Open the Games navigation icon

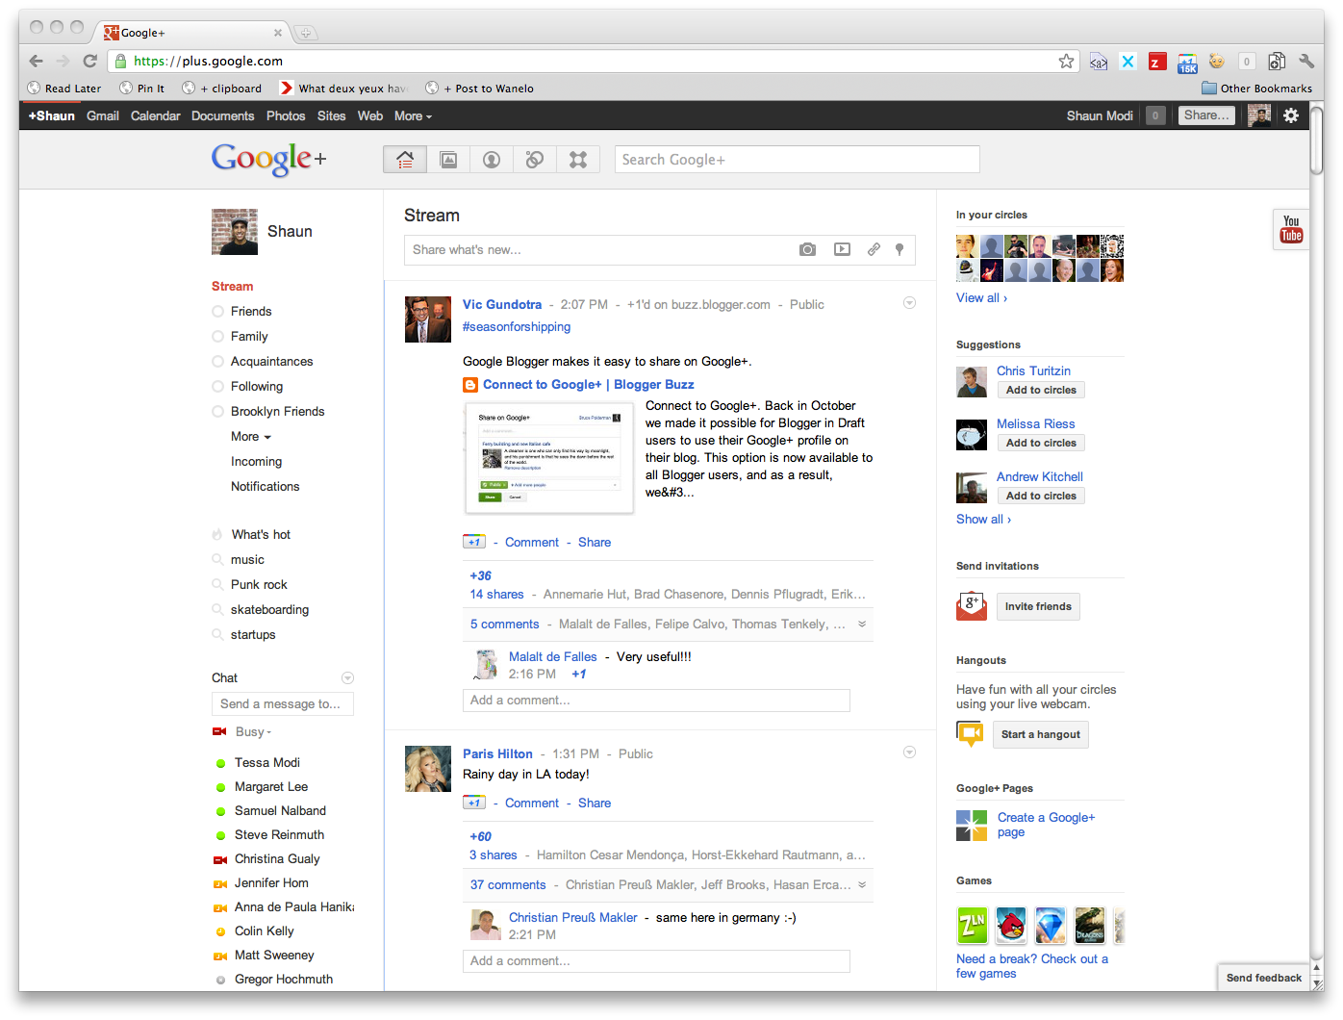(578, 159)
